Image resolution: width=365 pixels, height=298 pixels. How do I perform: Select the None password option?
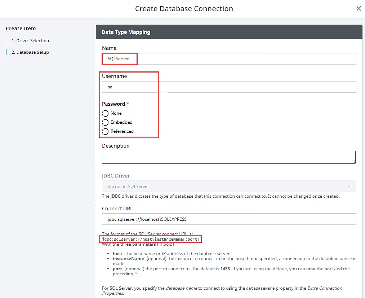point(105,114)
